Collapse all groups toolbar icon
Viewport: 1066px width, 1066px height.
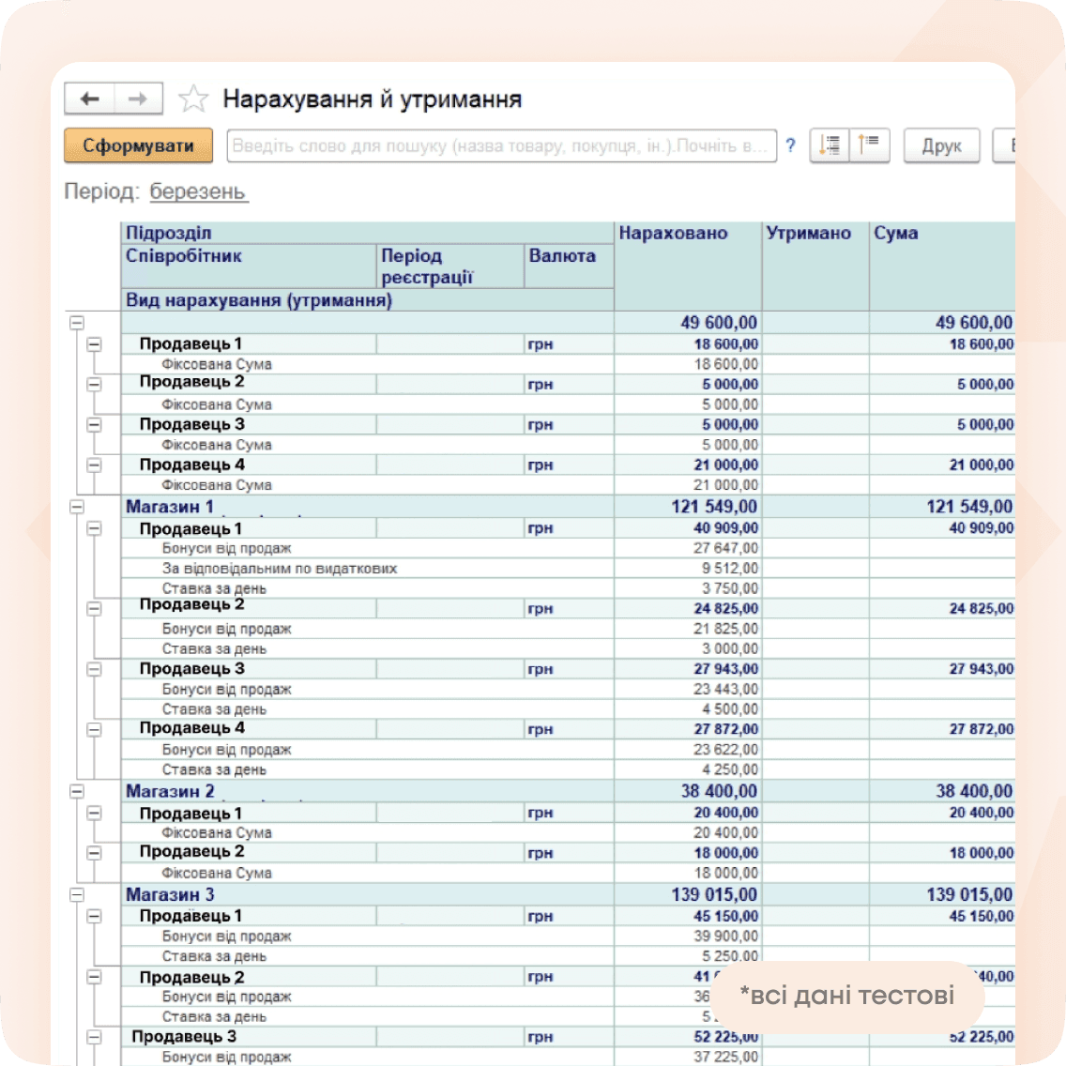(869, 145)
